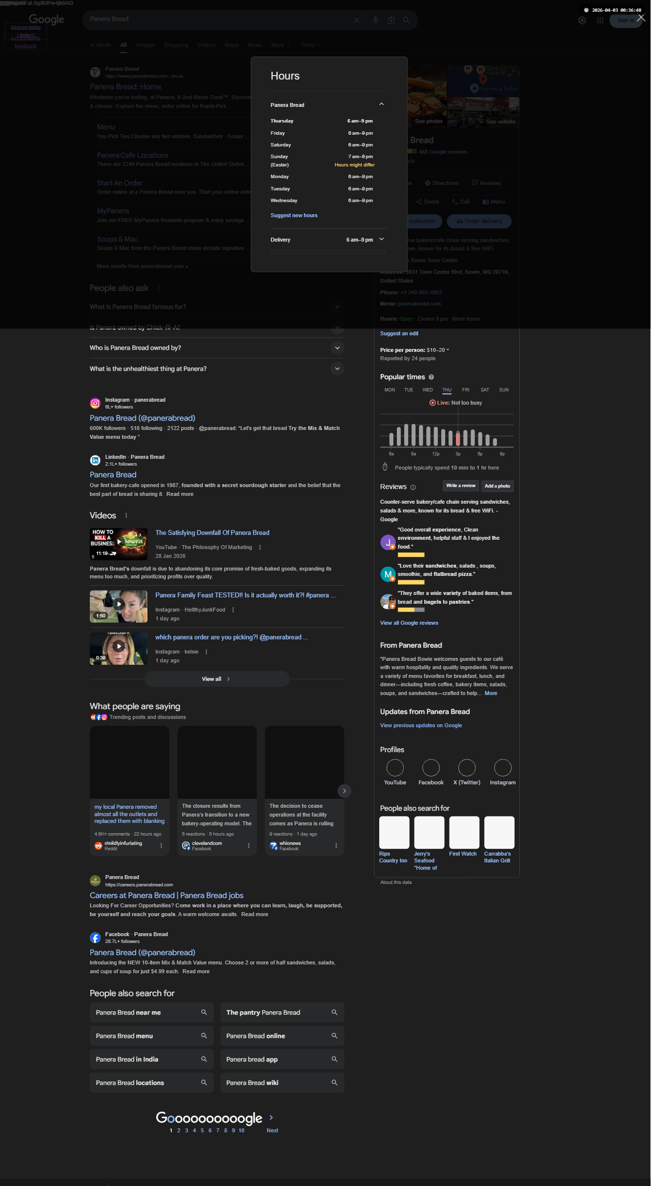
Task: Switch to the Images tab
Action: 145,45
